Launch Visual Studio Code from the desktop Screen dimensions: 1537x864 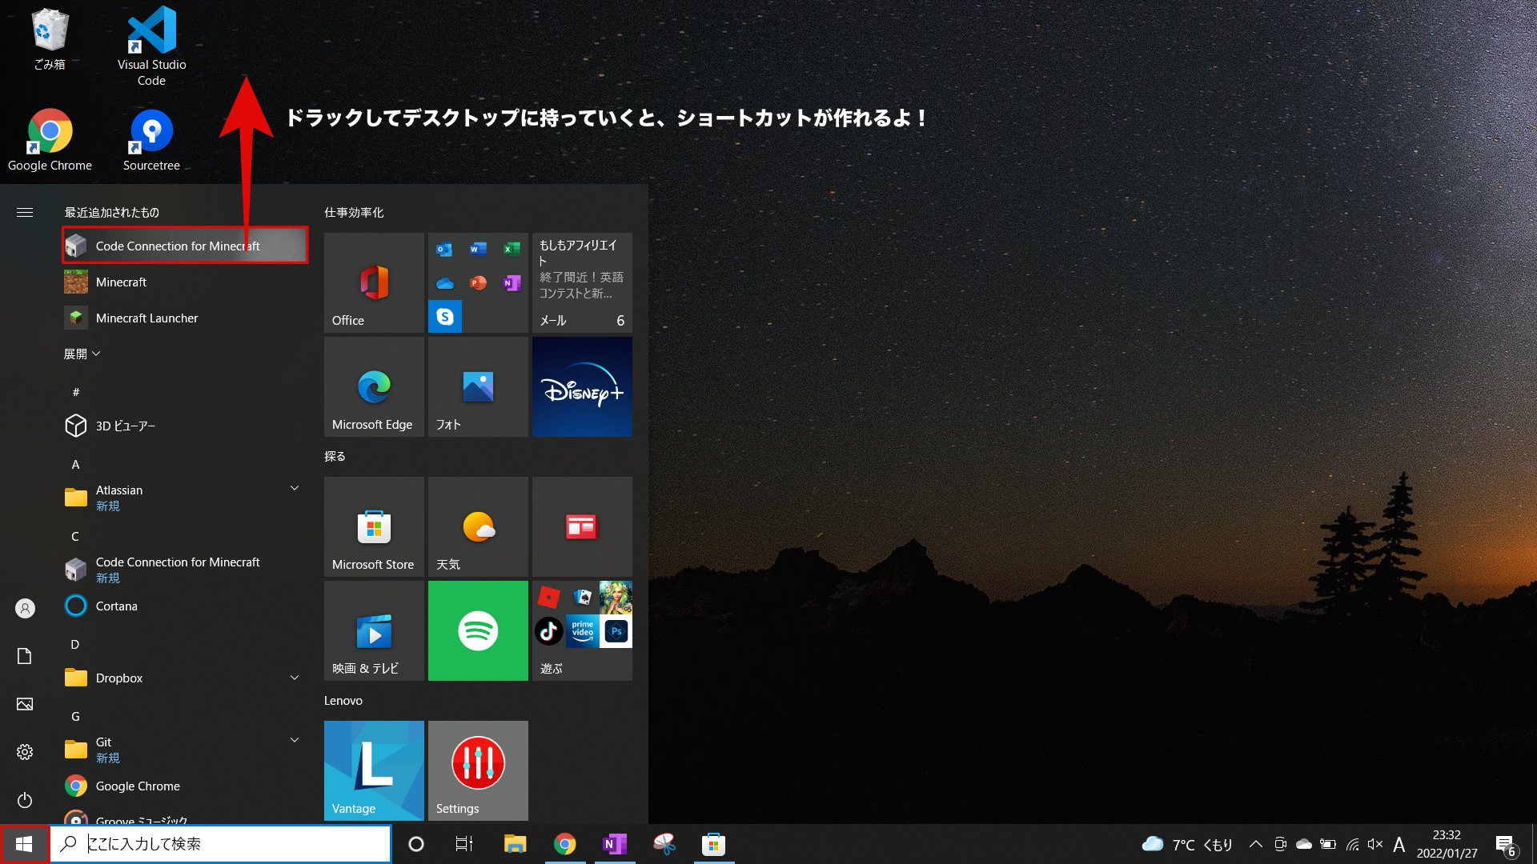tap(150, 32)
